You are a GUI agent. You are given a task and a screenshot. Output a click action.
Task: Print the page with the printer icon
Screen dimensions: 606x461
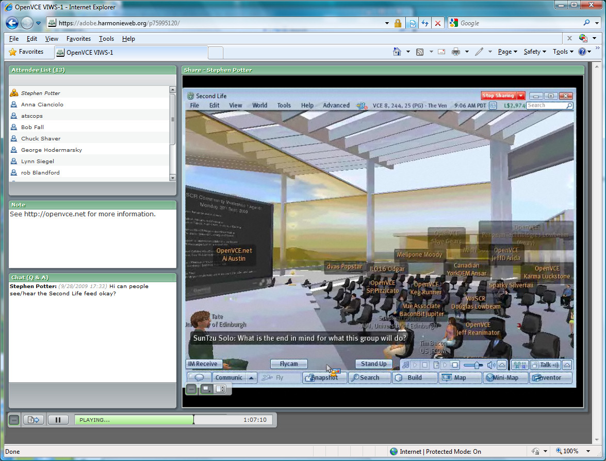tap(456, 52)
